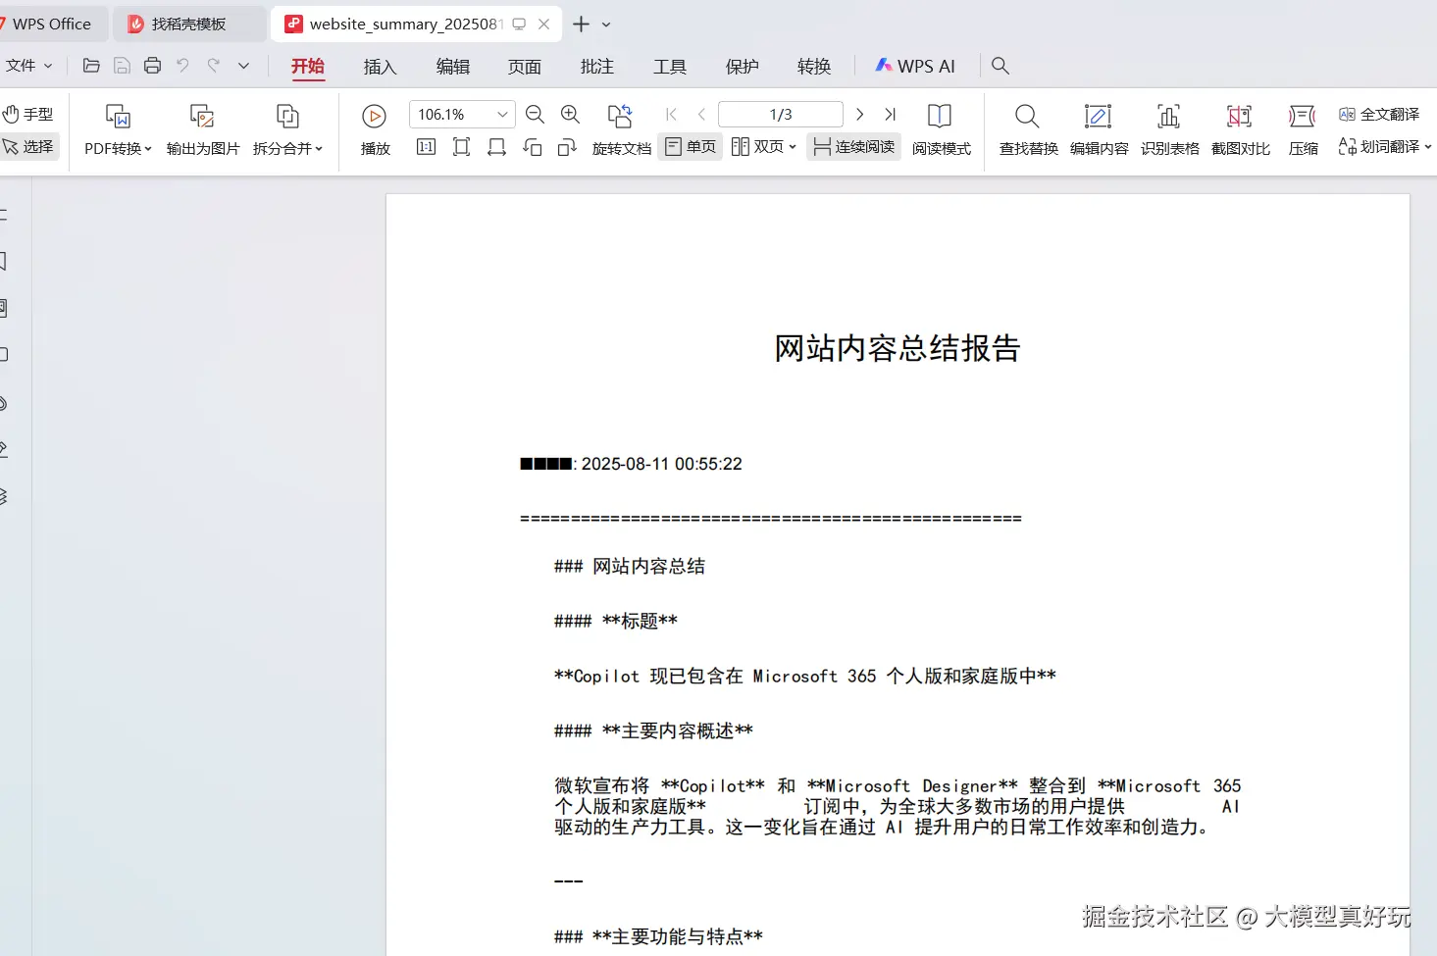Click the WPS AI button
The width and height of the screenshot is (1437, 956).
(915, 66)
